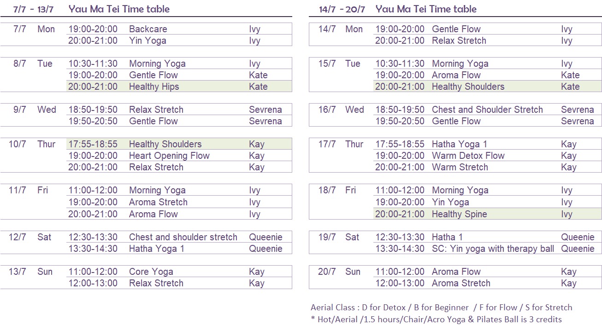Click the 14/7 - 20/7 timetable heading

point(398,9)
